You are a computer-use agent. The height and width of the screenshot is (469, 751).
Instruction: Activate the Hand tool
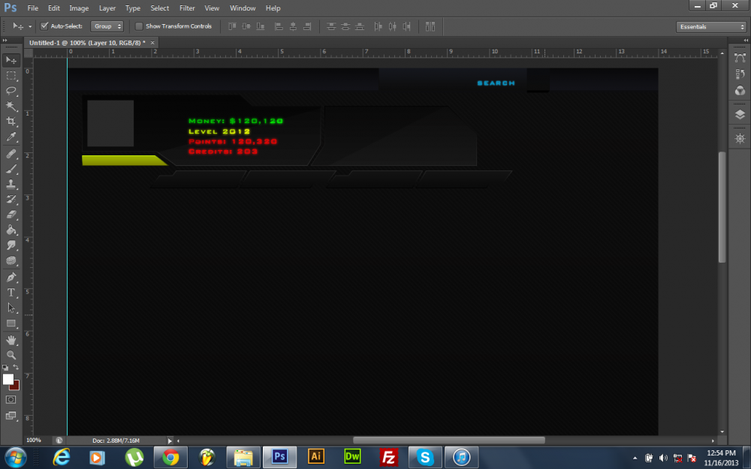pos(11,340)
